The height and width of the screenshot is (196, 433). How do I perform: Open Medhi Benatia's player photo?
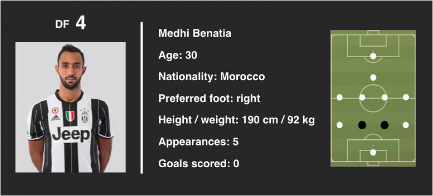pos(71,107)
